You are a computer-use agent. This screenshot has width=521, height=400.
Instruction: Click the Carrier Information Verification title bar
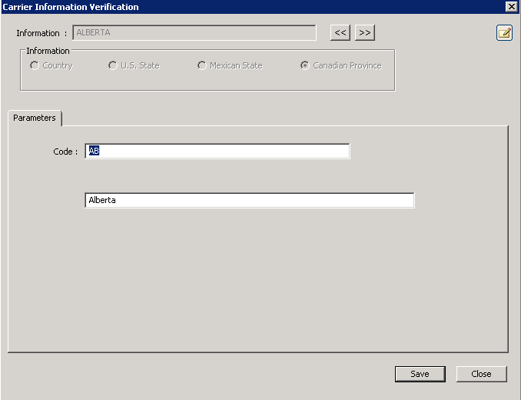click(231, 7)
